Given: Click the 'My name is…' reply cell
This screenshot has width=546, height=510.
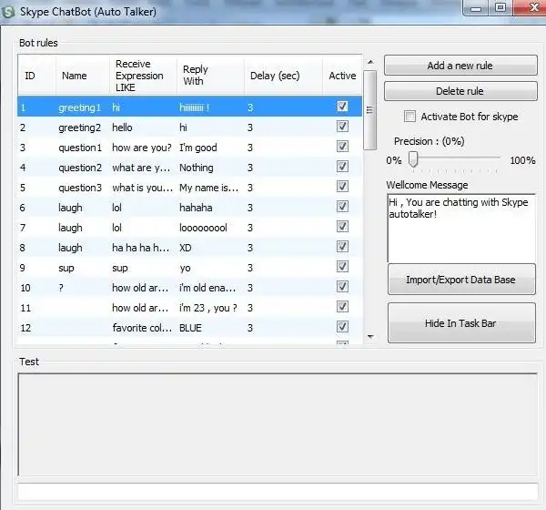Looking at the screenshot, I should [x=209, y=188].
